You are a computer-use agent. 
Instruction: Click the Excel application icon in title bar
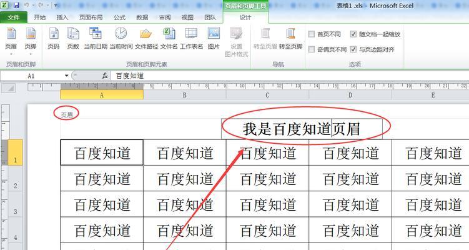coord(5,5)
